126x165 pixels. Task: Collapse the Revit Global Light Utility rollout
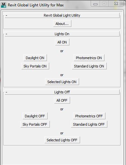click(62, 15)
